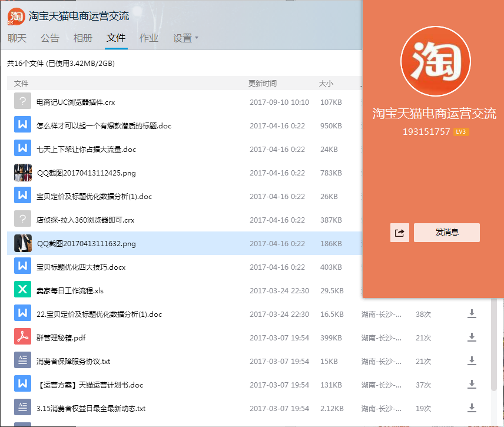The height and width of the screenshot is (427, 504).
Task: Click the Word icon beside 七天上下架让你占据大流量.doc
Action: click(22, 148)
